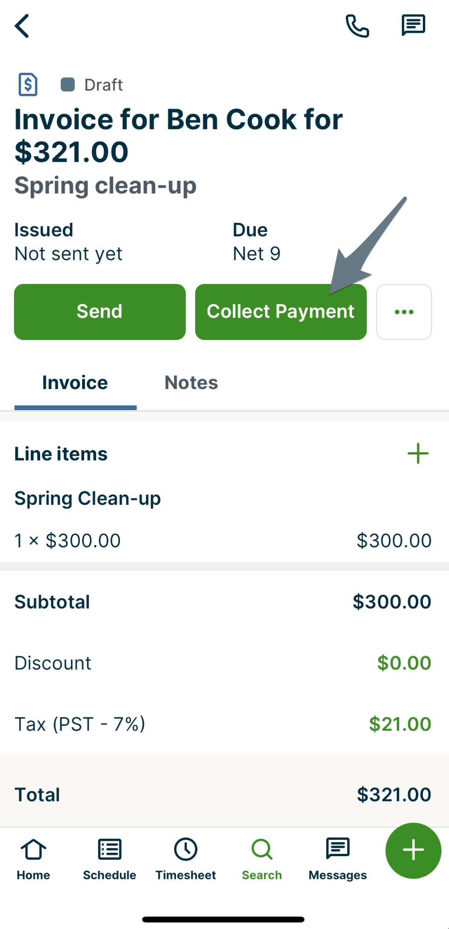This screenshot has width=449, height=929.
Task: Tap the plus icon to add a line item
Action: pos(418,453)
